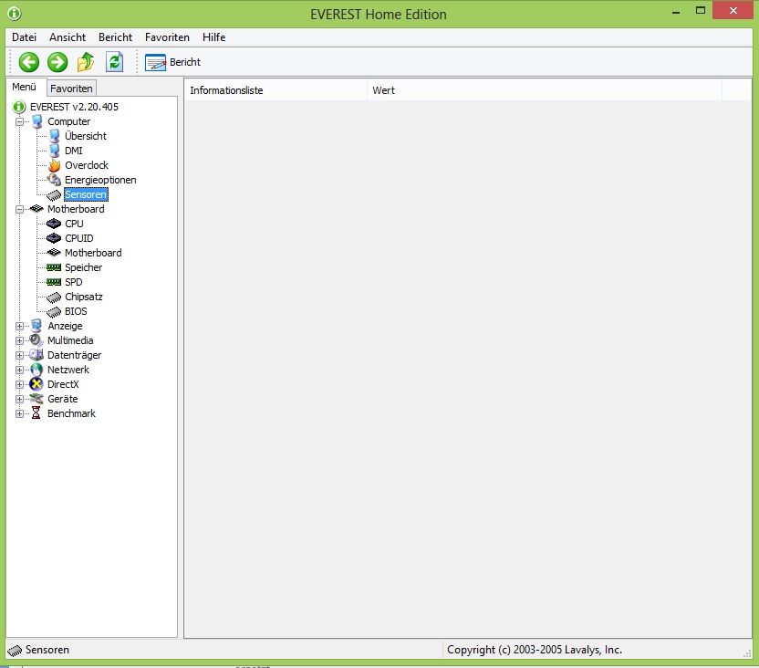
Task: Collapse the top-level Motherboard branch
Action: tap(19, 209)
